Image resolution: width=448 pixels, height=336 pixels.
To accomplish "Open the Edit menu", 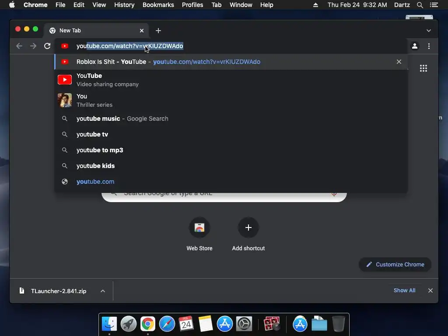I will click(79, 5).
